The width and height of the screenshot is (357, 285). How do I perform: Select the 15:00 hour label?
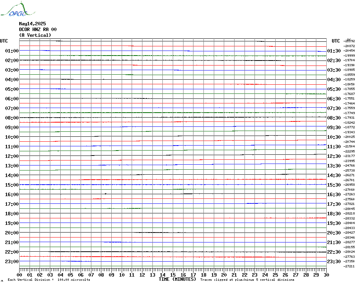[x=12, y=185]
